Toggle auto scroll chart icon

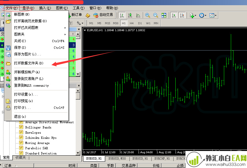click(174, 15)
